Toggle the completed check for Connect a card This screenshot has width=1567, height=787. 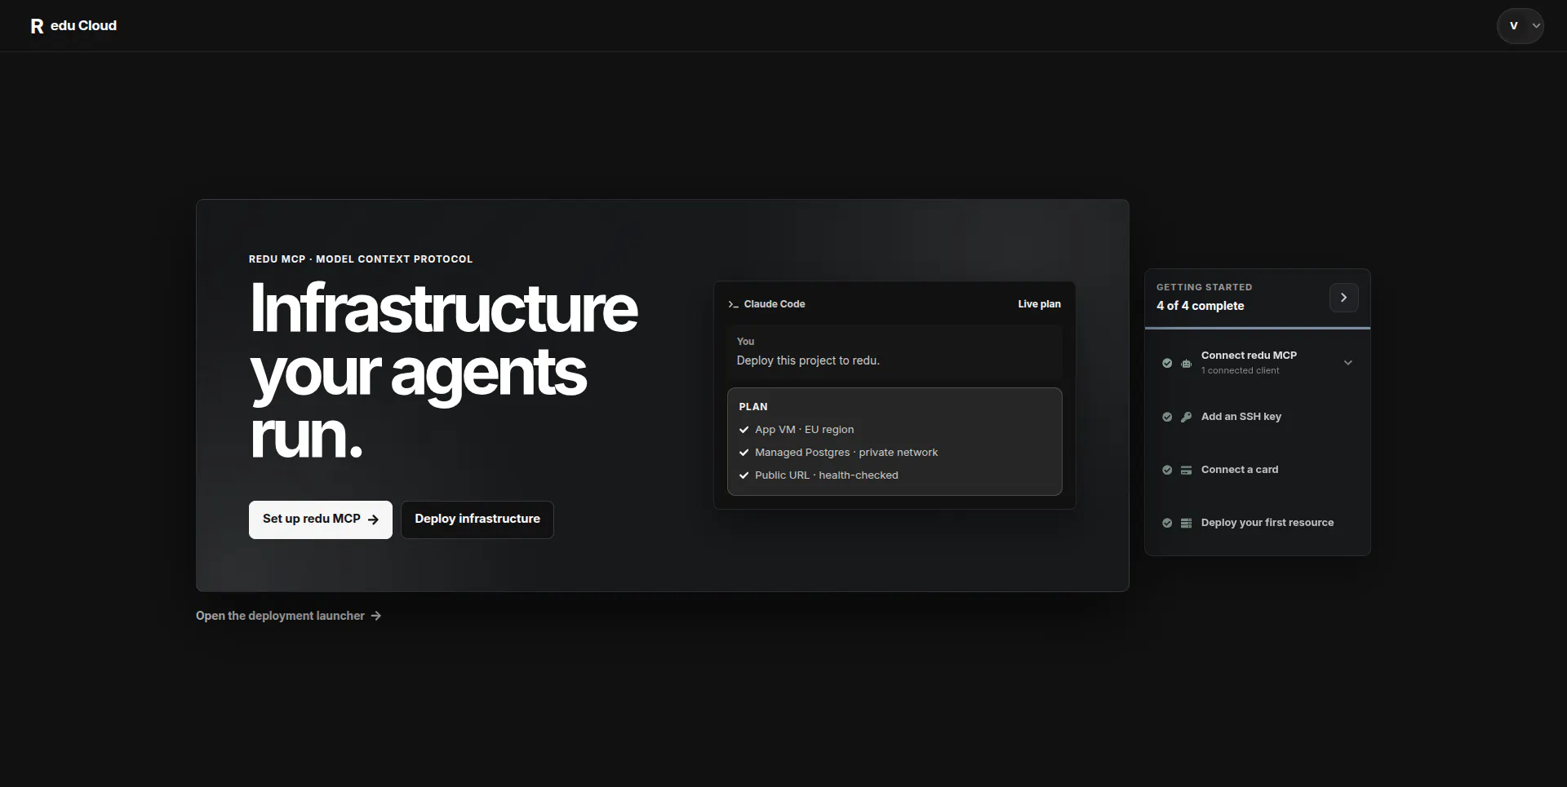(x=1167, y=470)
